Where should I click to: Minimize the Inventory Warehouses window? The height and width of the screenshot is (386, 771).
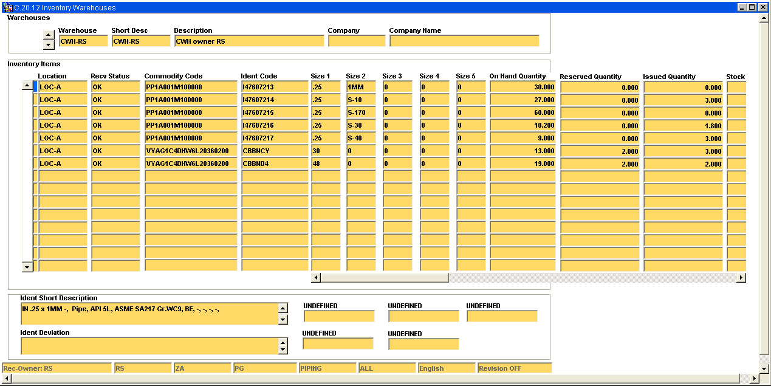click(743, 7)
